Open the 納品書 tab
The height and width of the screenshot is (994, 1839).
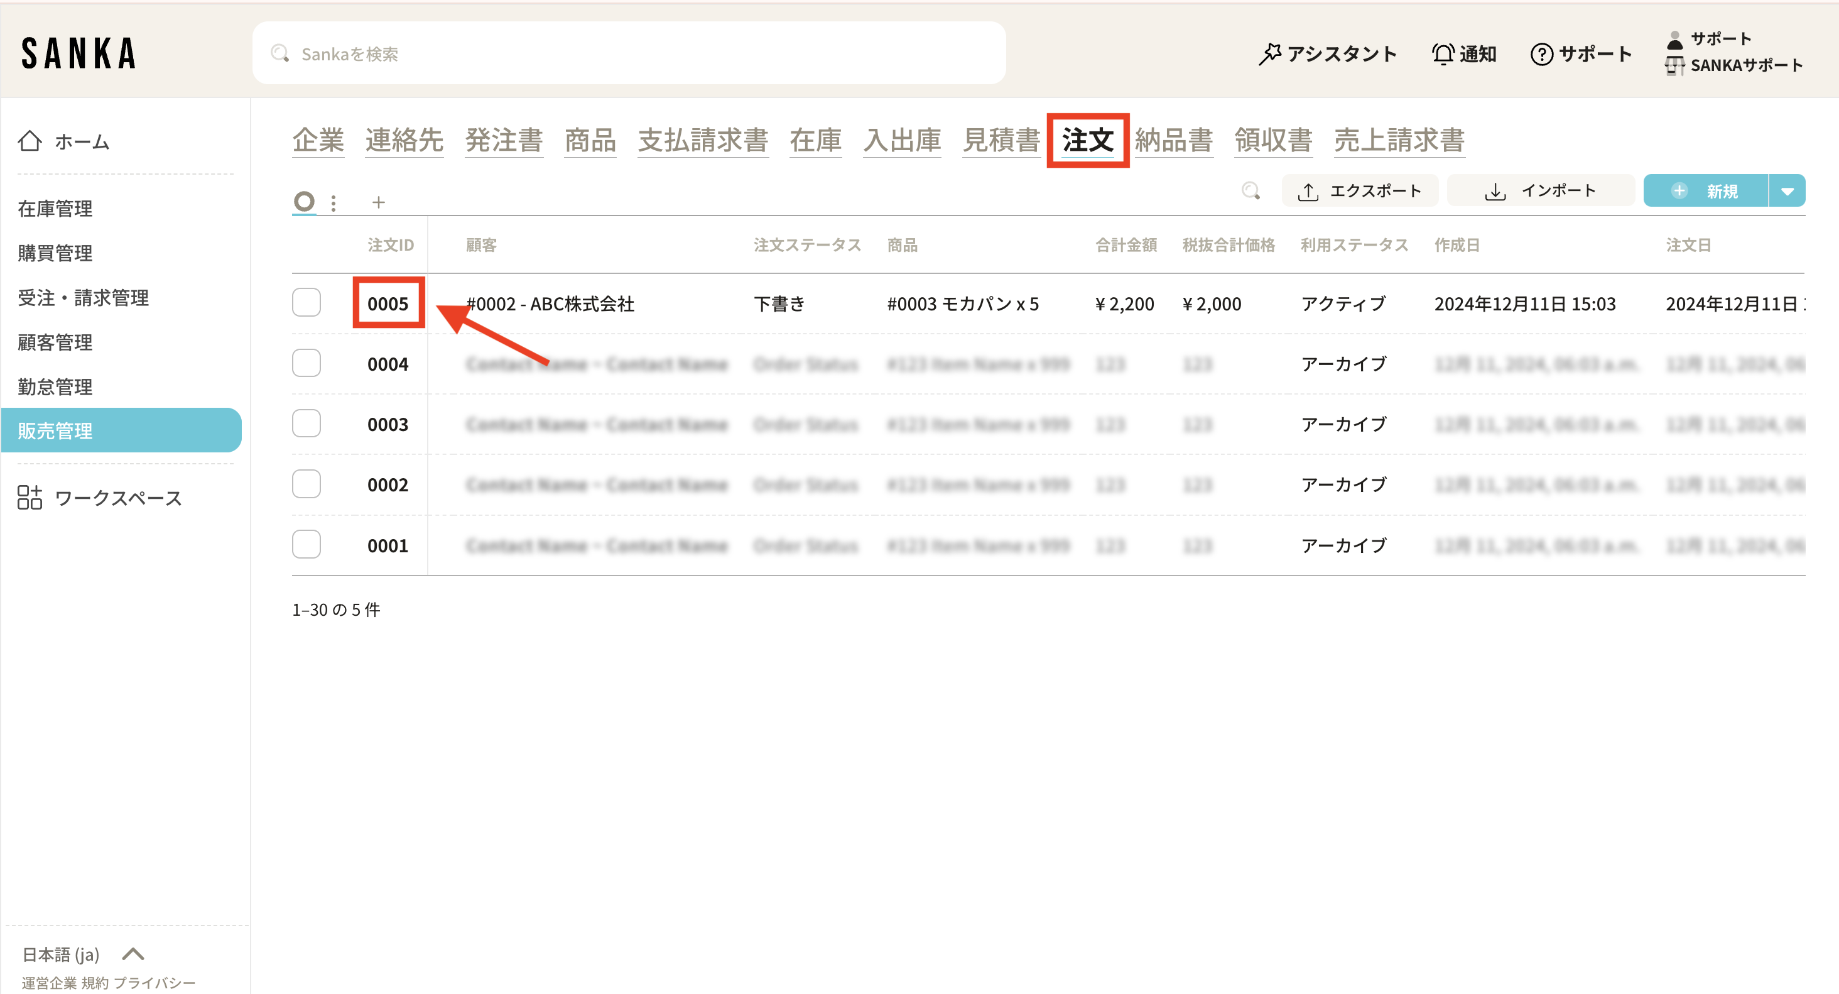(1174, 139)
